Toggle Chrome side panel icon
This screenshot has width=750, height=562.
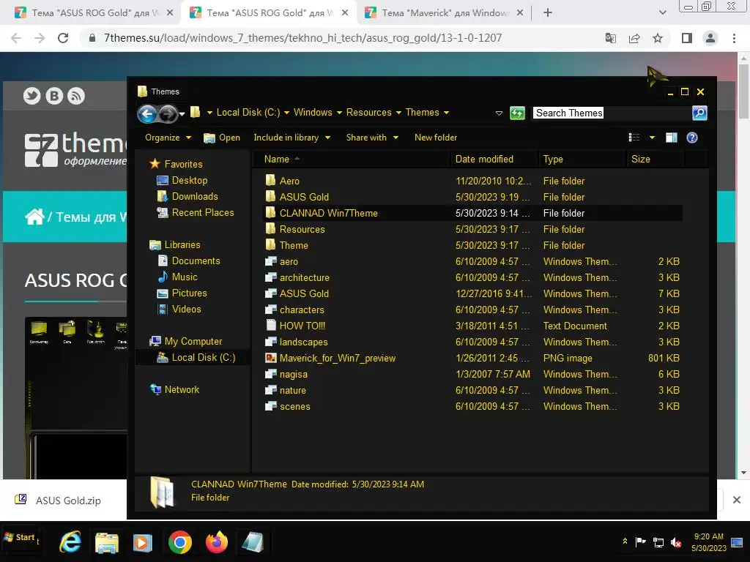tap(687, 38)
